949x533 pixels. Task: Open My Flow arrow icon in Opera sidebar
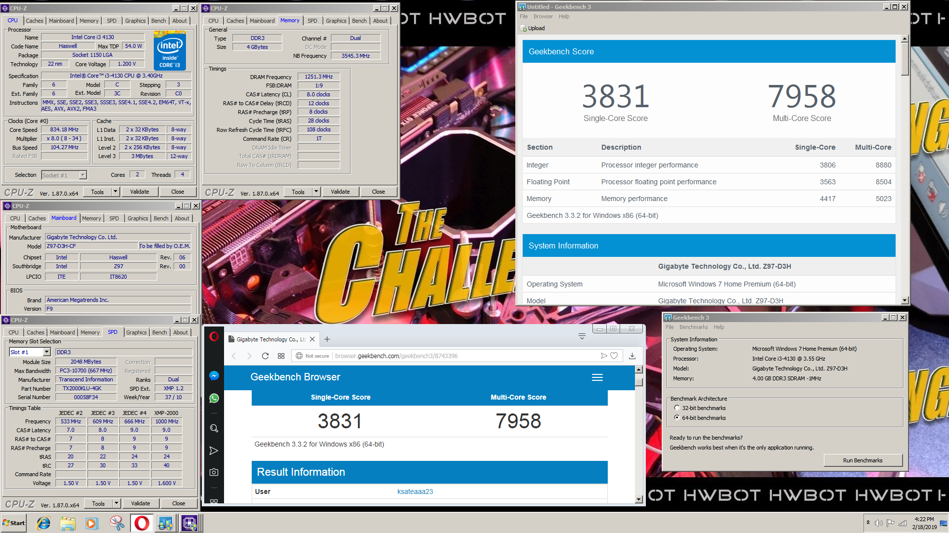(214, 451)
